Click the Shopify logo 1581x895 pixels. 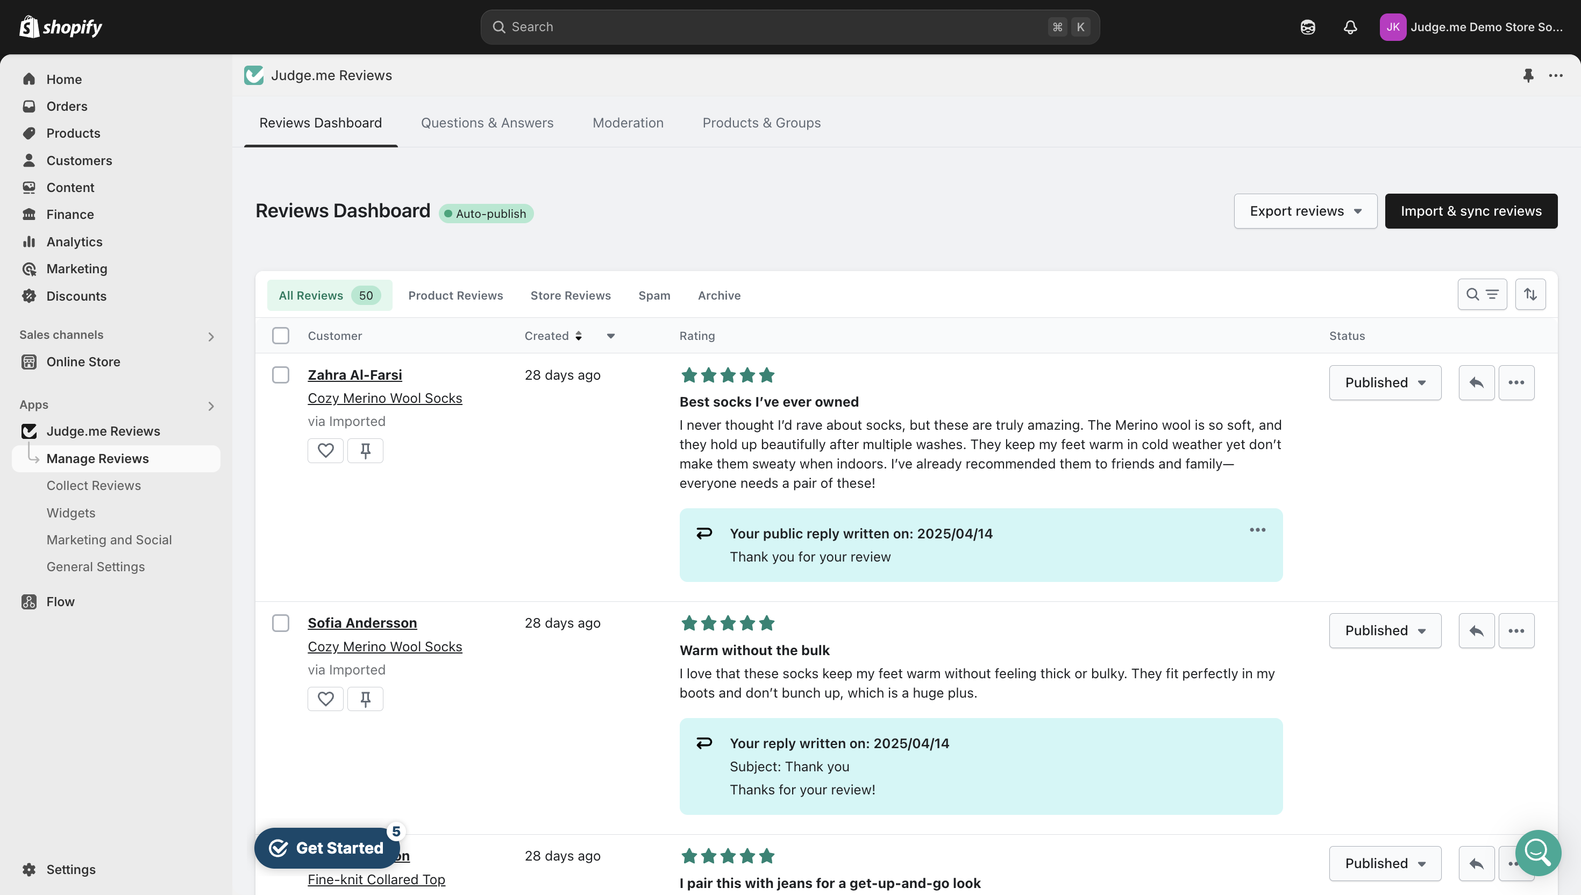click(x=60, y=27)
